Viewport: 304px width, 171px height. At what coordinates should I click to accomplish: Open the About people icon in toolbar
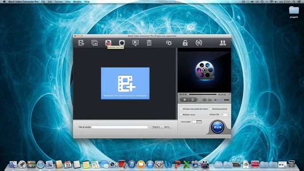223,43
